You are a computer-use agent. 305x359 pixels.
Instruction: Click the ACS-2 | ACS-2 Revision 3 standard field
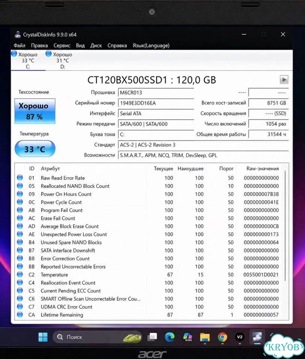(203, 145)
